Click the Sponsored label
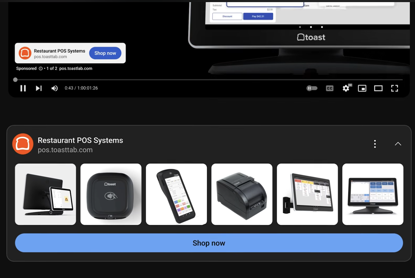The image size is (415, 278). coord(26,68)
